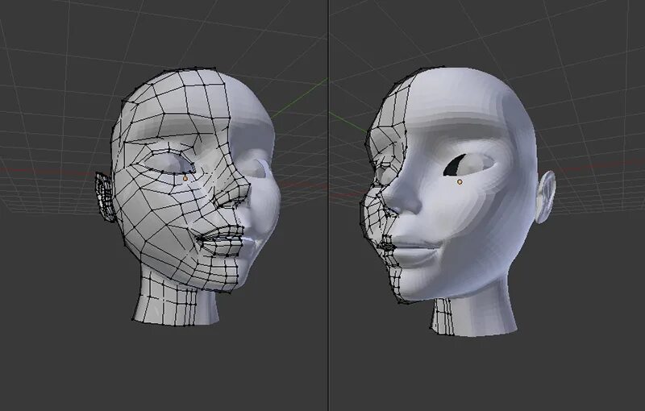The image size is (645, 411).
Task: Select the neck mesh of the left head
Action: [x=175, y=300]
